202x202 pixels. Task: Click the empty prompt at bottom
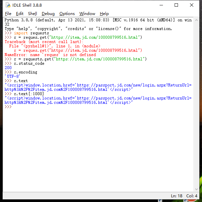8,107
